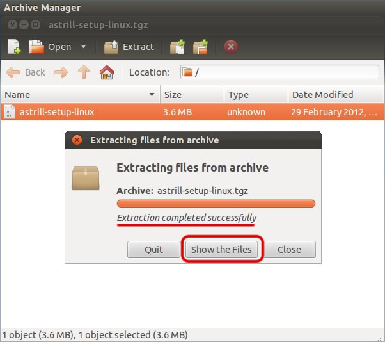
Task: Select the astrill-setup-linux file row
Action: pos(192,112)
